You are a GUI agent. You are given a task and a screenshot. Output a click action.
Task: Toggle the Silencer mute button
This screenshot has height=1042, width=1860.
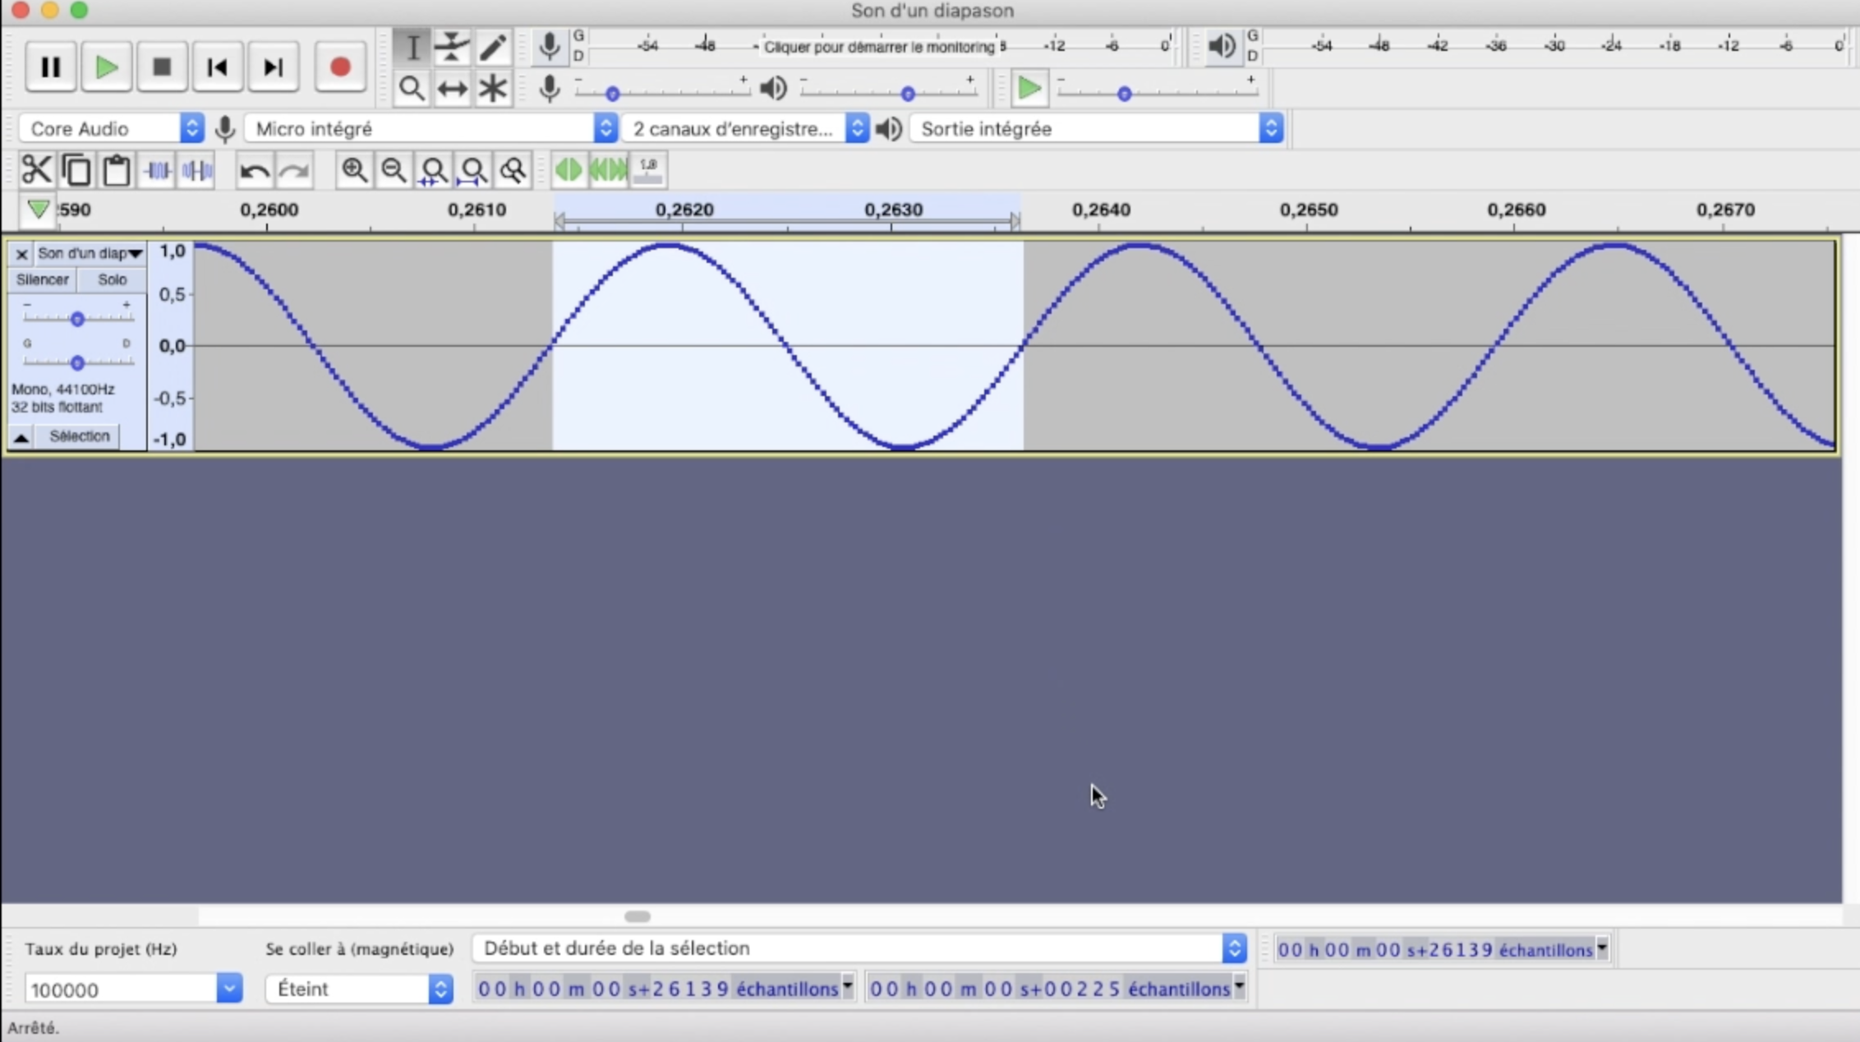coord(42,279)
